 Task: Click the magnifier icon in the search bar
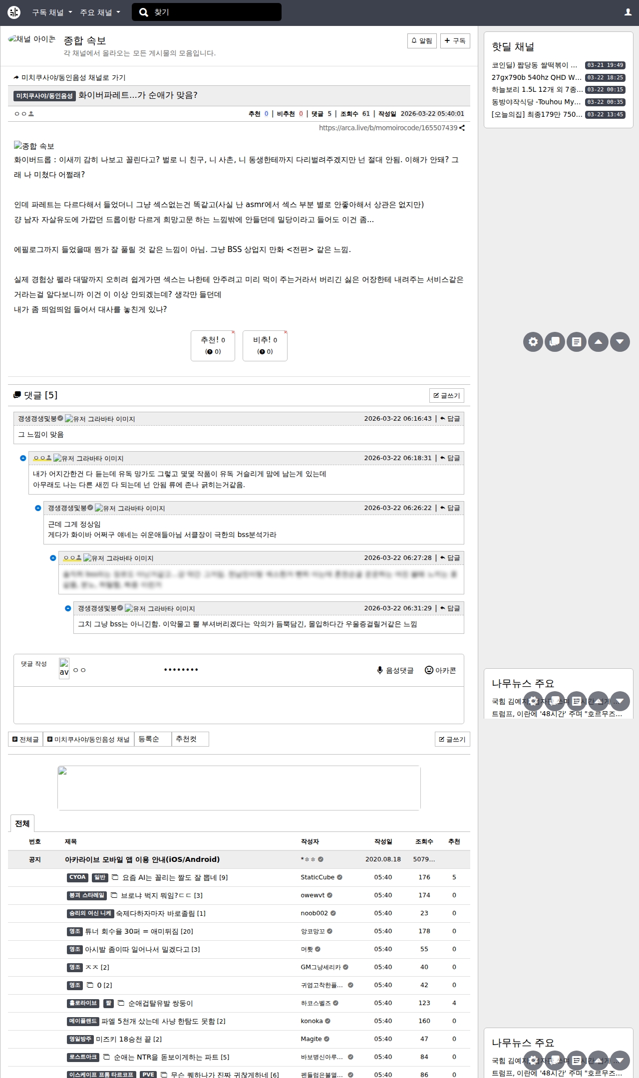pos(143,12)
